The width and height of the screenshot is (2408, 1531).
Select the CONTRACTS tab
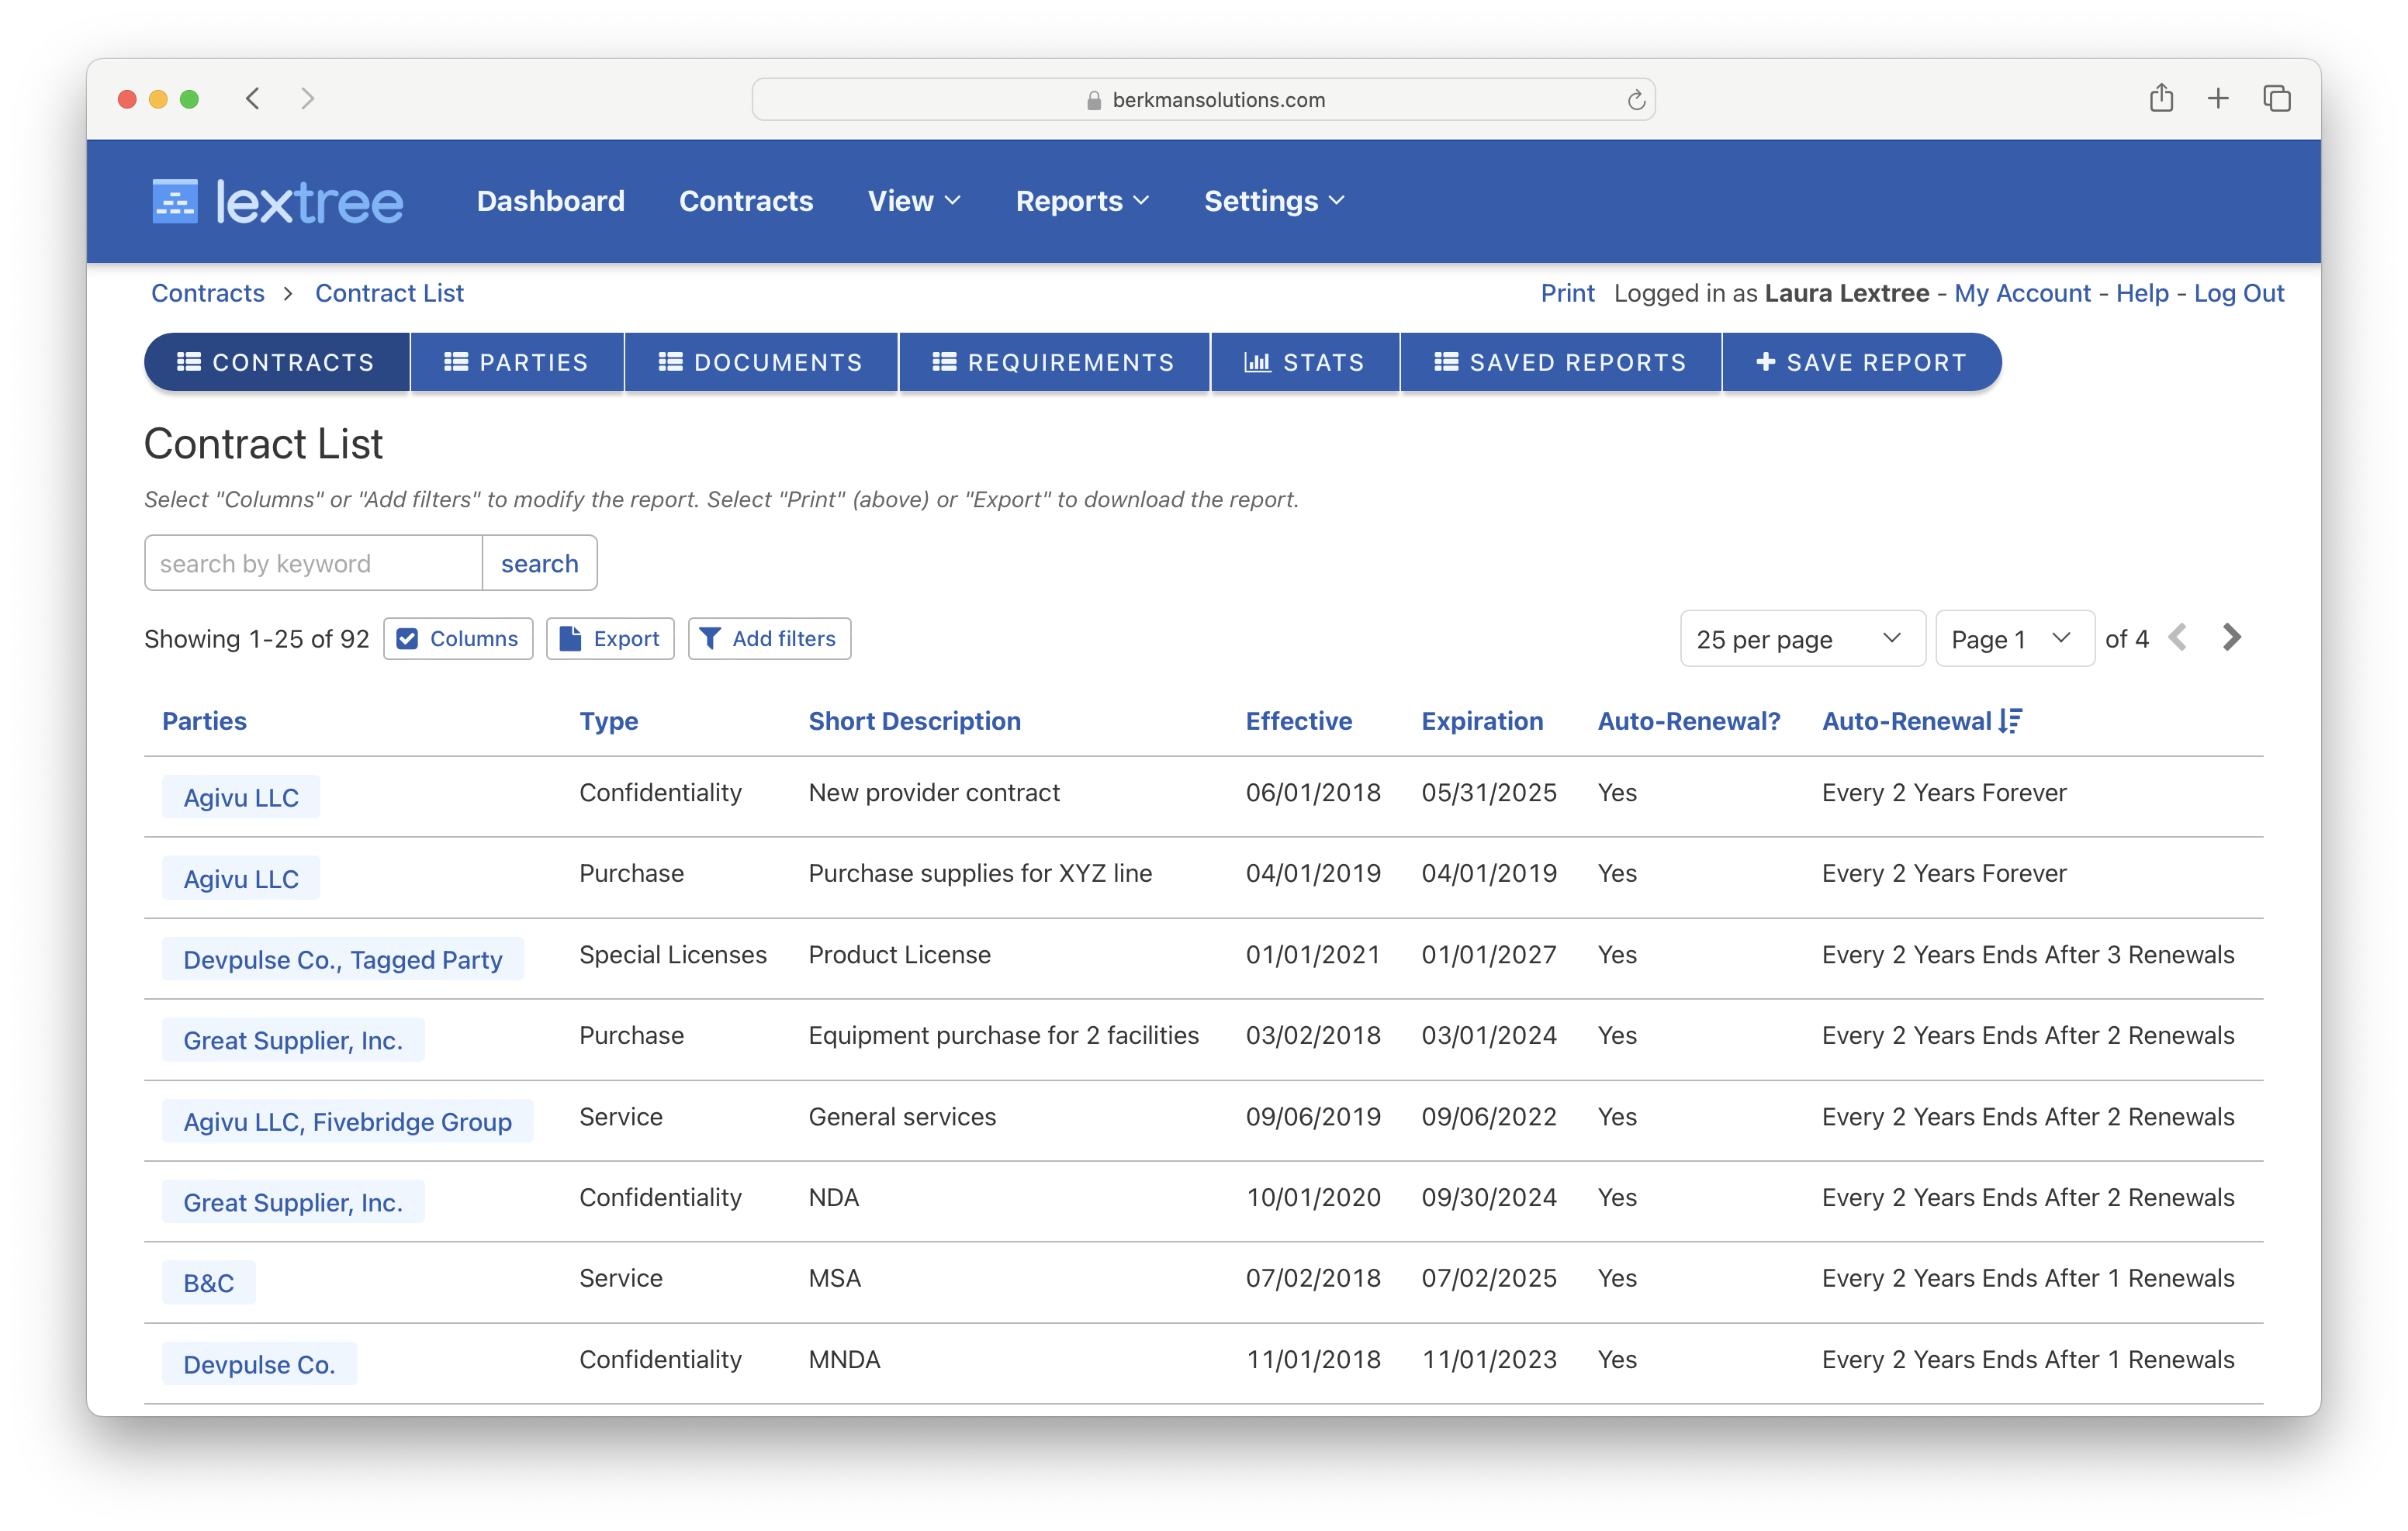(277, 362)
